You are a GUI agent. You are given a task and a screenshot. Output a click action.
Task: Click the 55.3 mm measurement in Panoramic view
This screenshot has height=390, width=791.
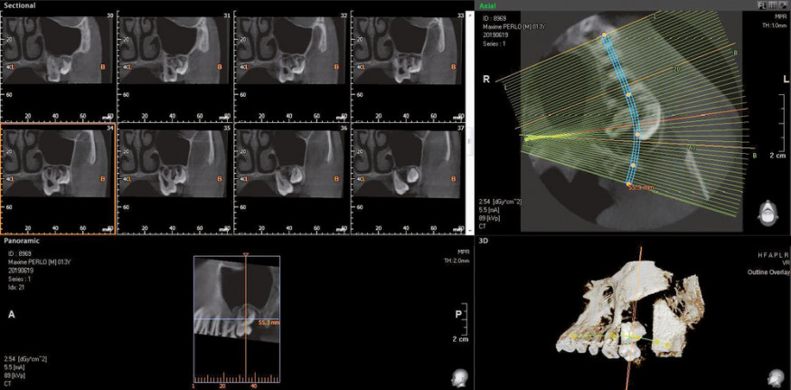[x=267, y=321]
